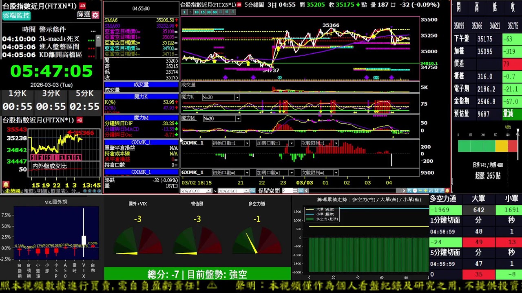Click the 內外盤成交比 label in mini chart
The image size is (522, 293).
(49, 166)
